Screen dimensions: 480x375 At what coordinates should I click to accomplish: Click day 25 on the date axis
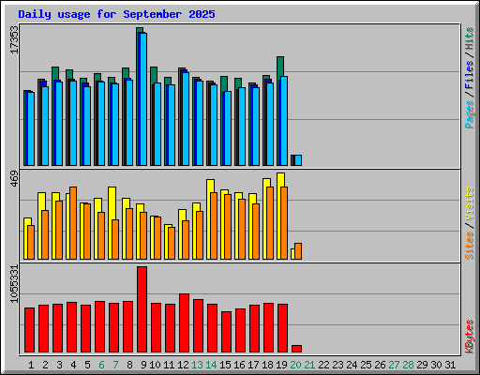[x=366, y=365]
